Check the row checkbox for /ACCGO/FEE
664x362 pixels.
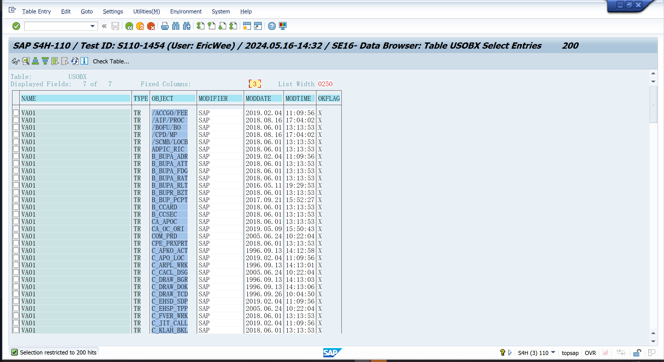[16, 113]
